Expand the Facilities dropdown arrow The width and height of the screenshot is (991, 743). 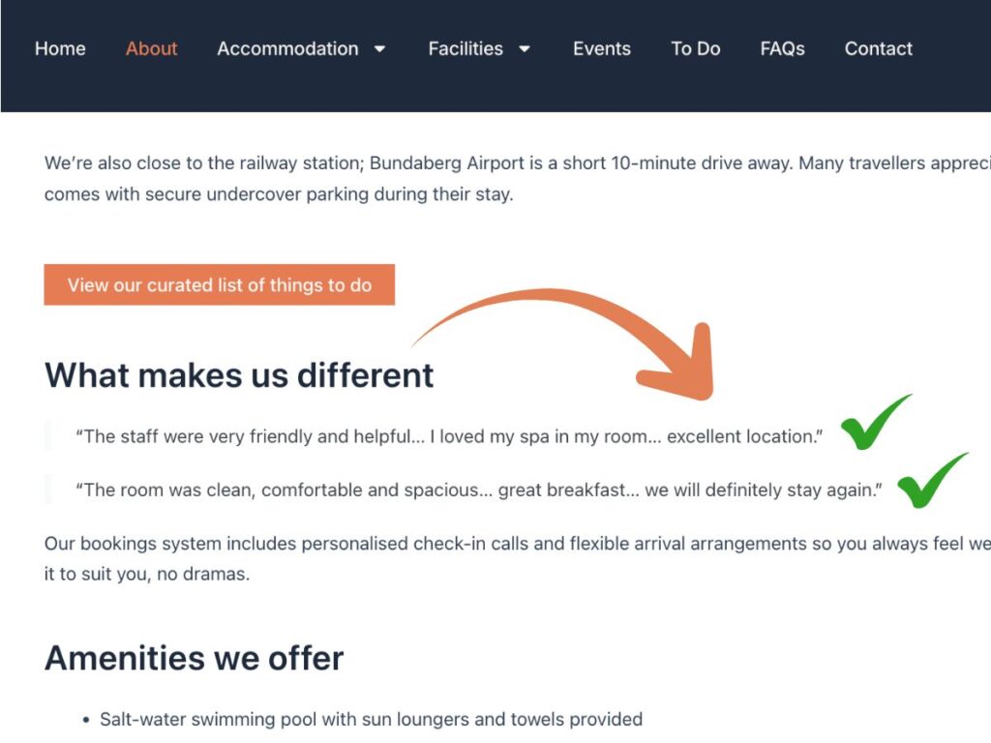(x=525, y=49)
